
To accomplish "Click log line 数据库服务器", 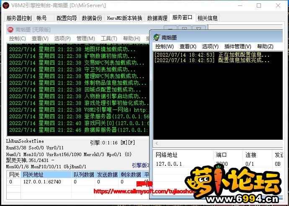I will click(79, 130).
